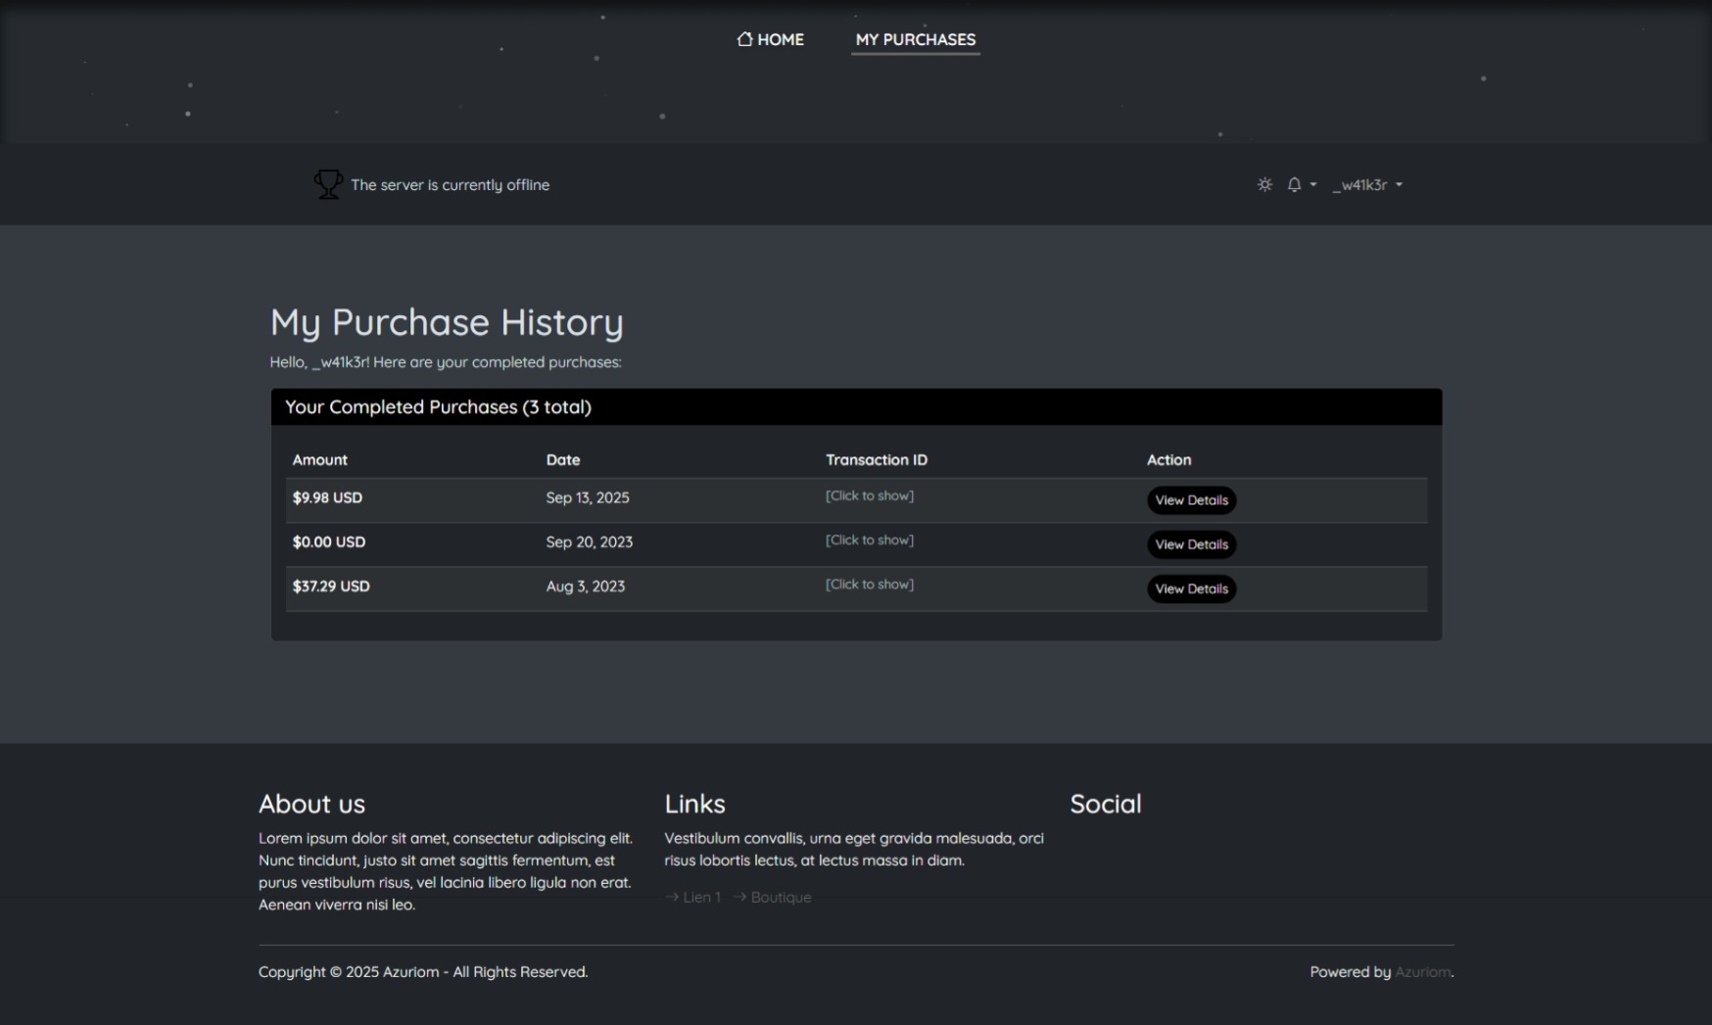1712x1025 pixels.
Task: Click the Transaction ID column header
Action: (x=876, y=460)
